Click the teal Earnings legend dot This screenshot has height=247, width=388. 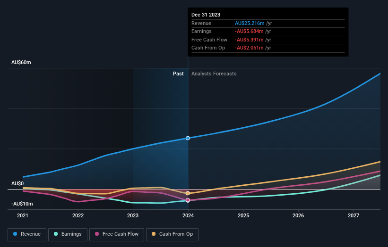tap(56, 234)
